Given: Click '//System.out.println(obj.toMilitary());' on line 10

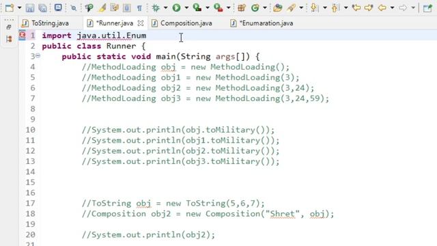Looking at the screenshot, I should coord(178,130).
